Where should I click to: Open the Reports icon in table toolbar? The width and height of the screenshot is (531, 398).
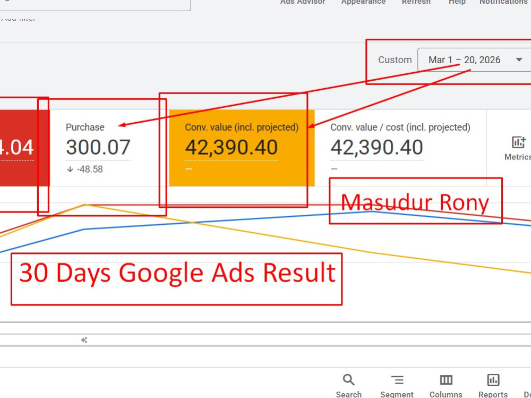tap(493, 380)
